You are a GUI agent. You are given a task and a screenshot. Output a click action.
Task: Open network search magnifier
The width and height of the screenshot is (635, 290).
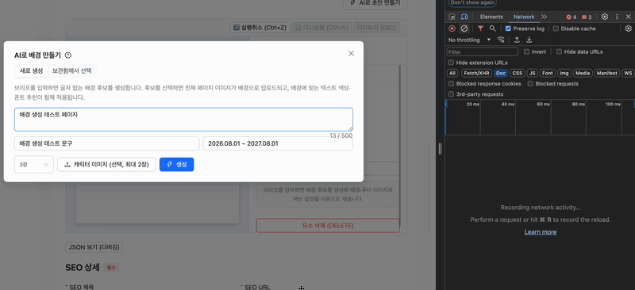(492, 29)
